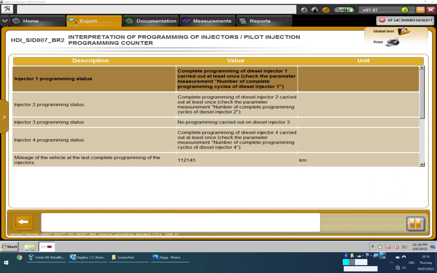Click the guest clock showing 12:16 PM
The width and height of the screenshot is (437, 273).
click(x=420, y=247)
